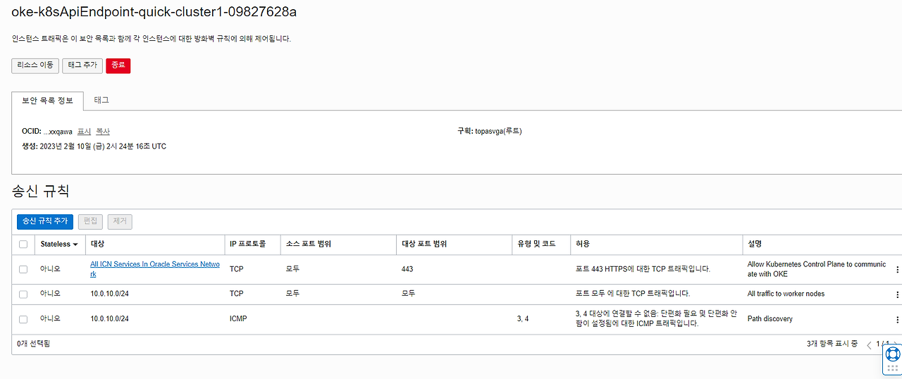Check the box for the port 443 TCP rule
This screenshot has height=379, width=902.
click(23, 269)
